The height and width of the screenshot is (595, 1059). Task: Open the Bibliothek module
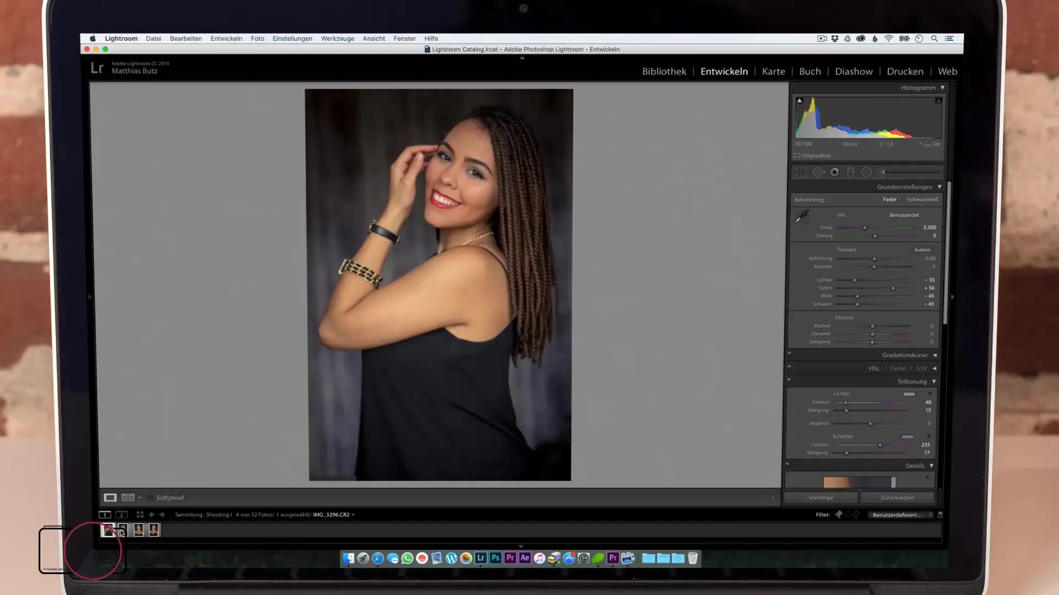click(x=664, y=72)
